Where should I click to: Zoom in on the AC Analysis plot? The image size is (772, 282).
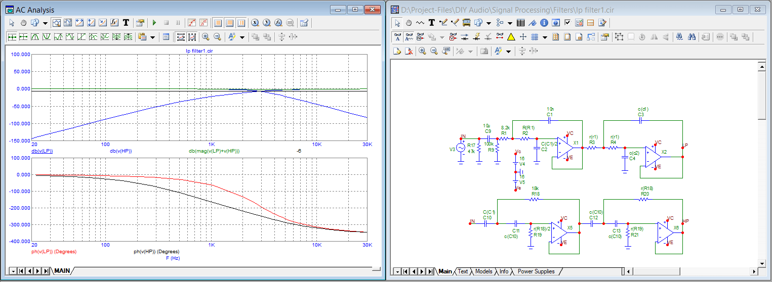coord(206,37)
